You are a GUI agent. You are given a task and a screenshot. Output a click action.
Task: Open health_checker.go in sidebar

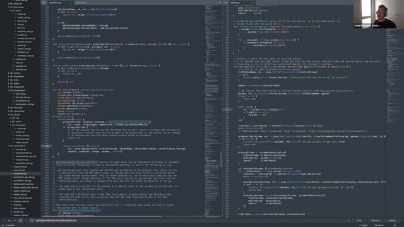[x=21, y=190]
